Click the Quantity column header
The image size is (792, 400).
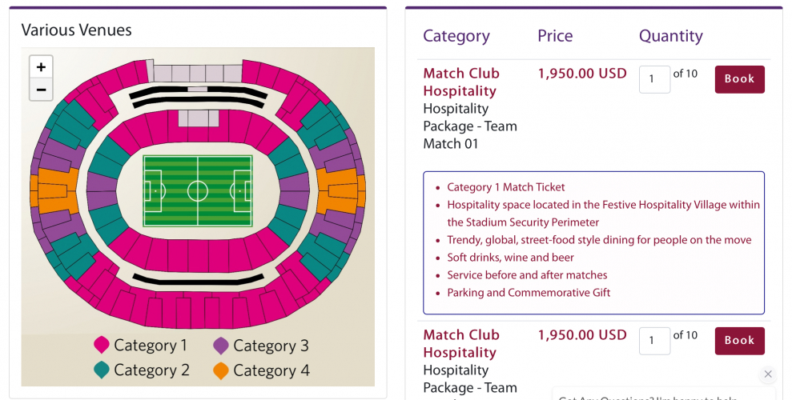(670, 36)
